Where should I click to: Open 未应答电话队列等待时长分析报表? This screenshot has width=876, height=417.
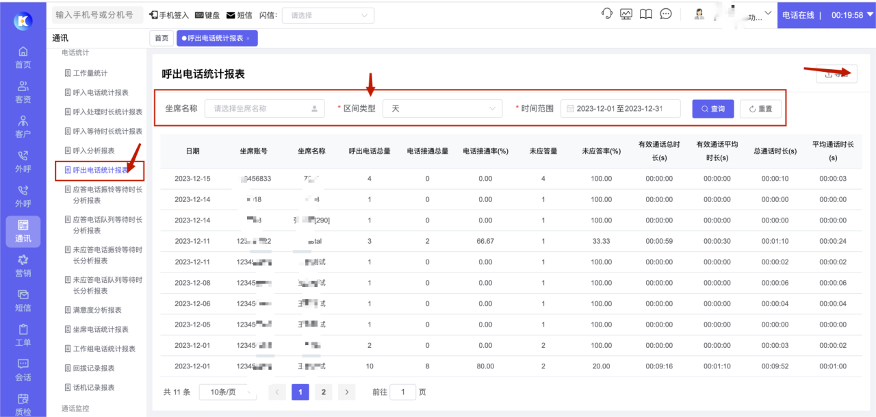(x=103, y=285)
